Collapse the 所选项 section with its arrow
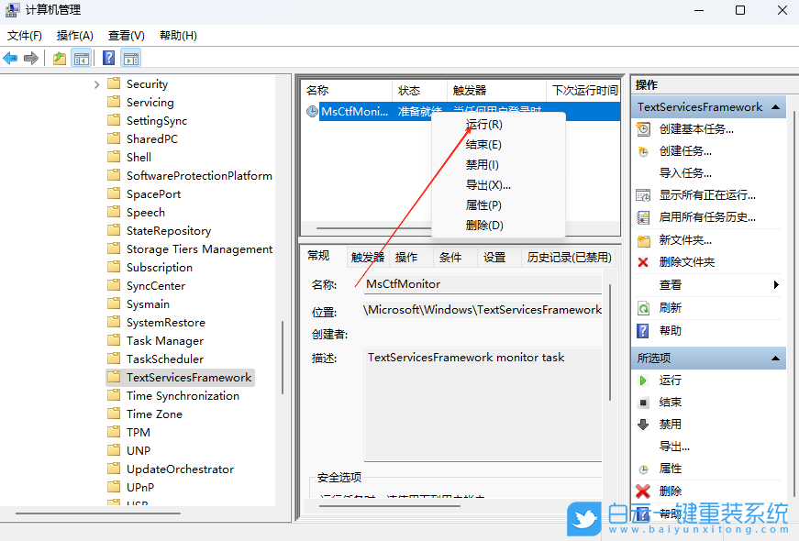799x541 pixels. [775, 358]
